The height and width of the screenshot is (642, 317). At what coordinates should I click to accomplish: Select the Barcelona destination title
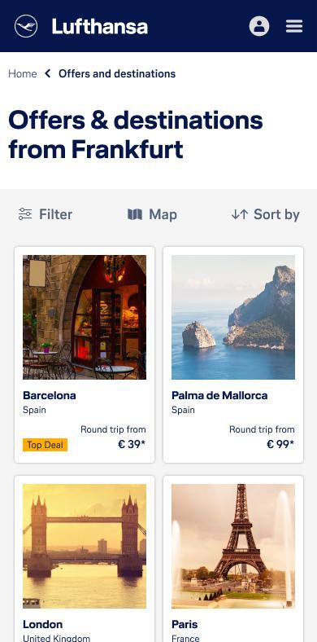click(x=50, y=395)
